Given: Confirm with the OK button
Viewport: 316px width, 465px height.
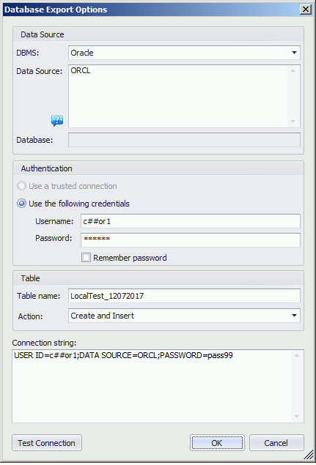Looking at the screenshot, I should (217, 443).
